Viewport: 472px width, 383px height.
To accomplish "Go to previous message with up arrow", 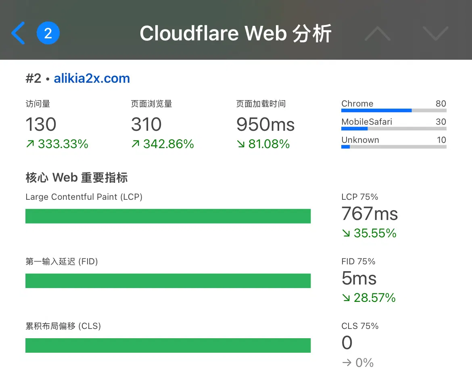I will coord(377,33).
